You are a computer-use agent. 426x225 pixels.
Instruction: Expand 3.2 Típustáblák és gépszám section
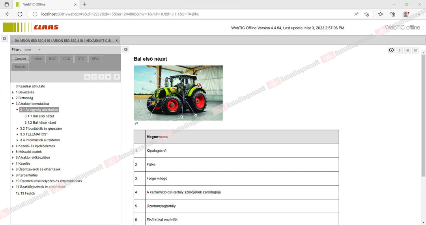click(17, 128)
